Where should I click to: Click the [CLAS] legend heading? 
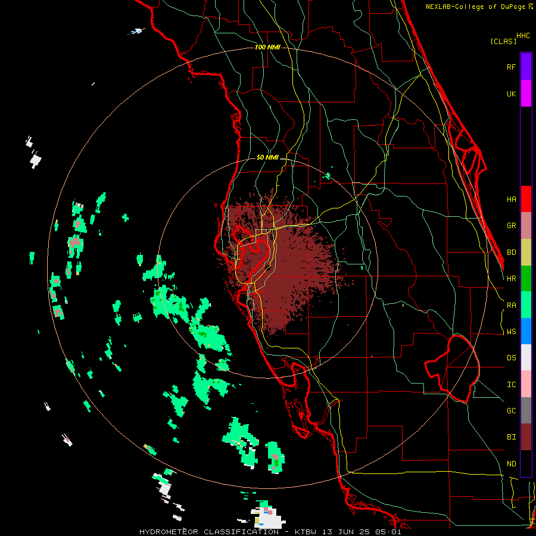[x=503, y=41]
